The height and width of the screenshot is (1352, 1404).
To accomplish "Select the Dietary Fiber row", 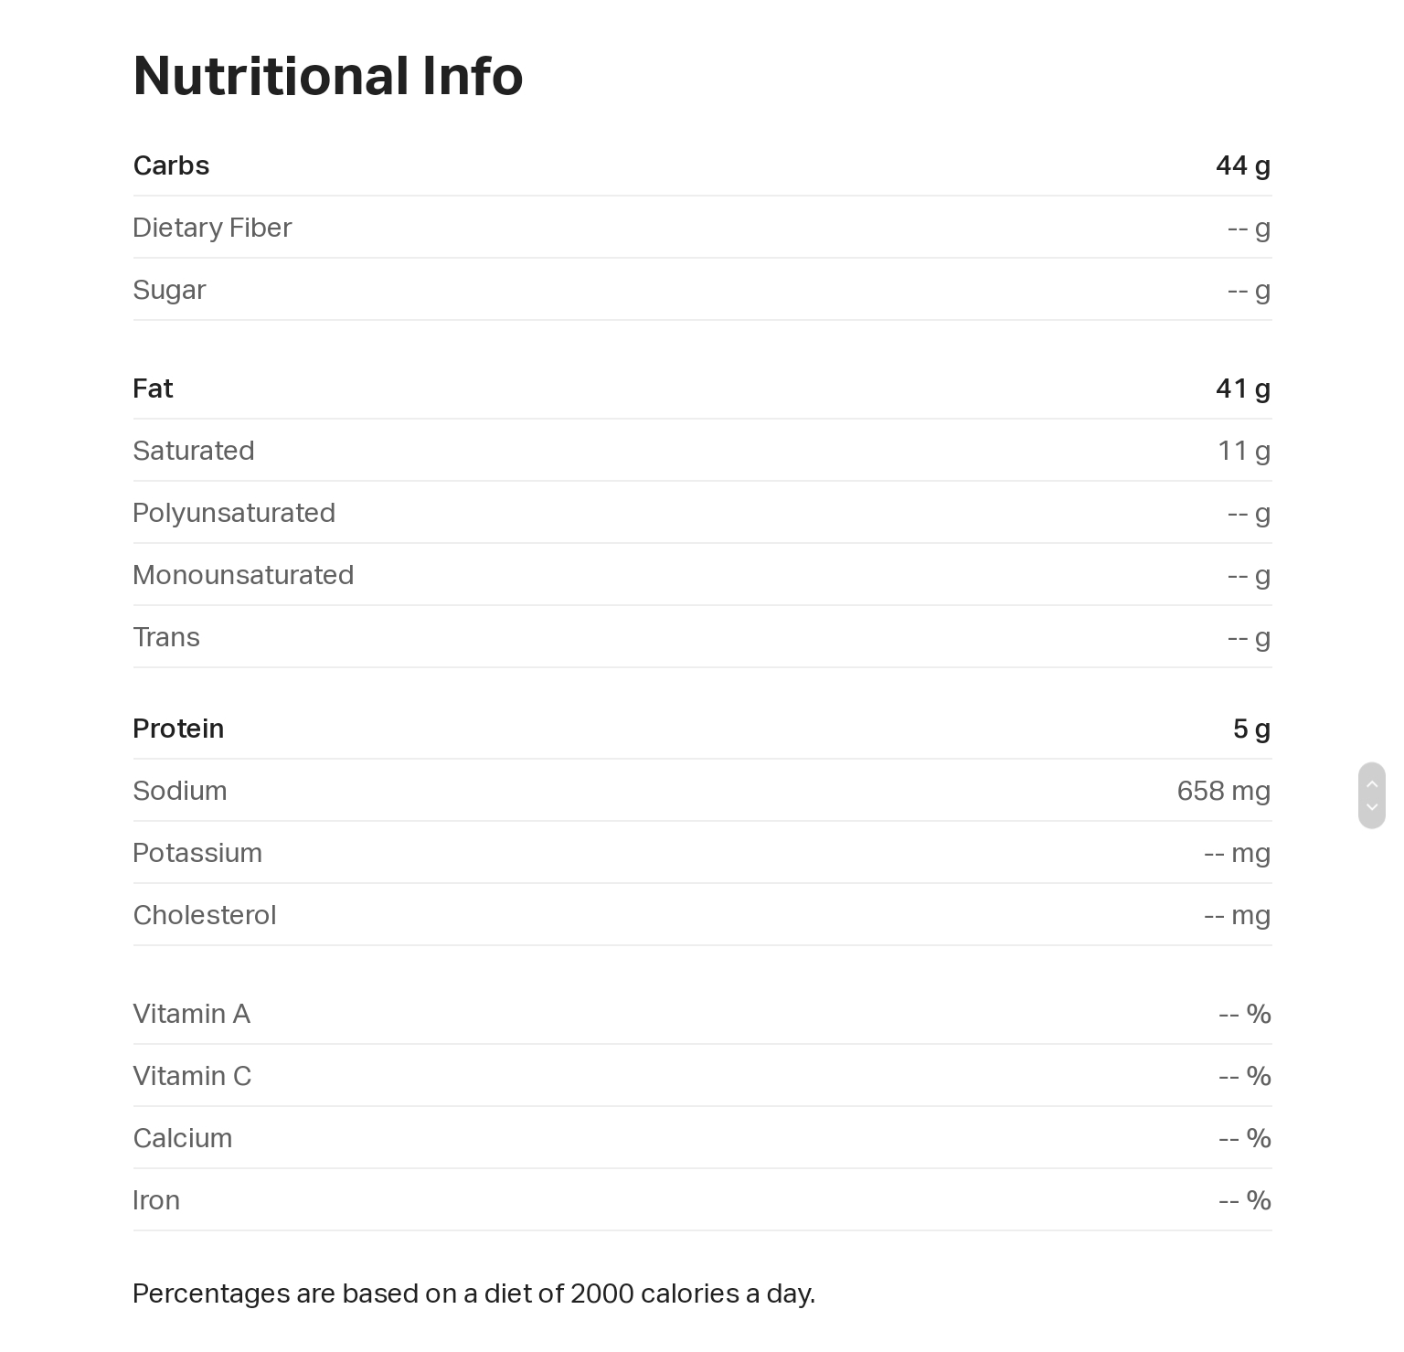I will coord(702,228).
